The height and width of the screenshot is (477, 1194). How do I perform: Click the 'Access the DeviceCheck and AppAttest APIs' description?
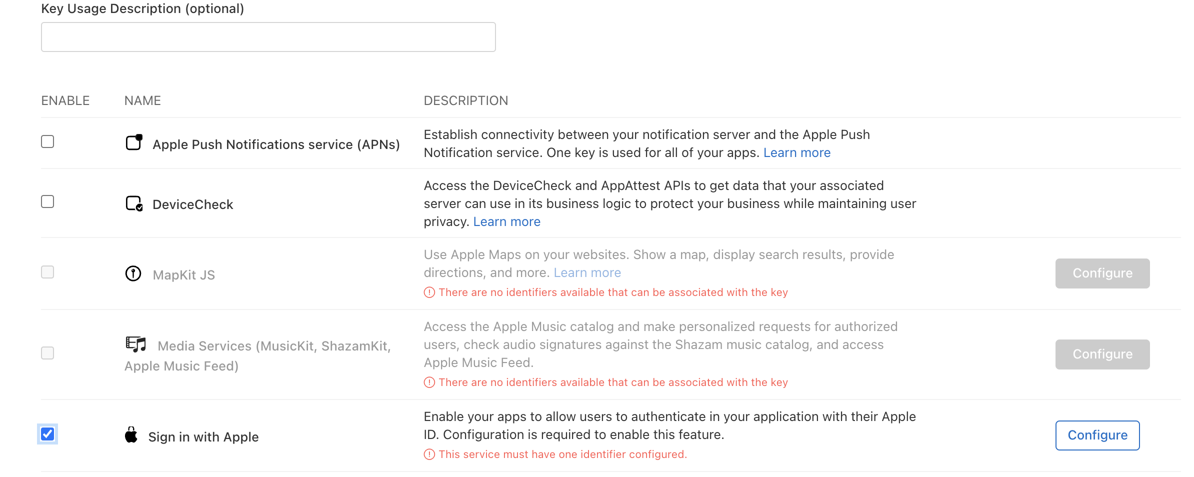pyautogui.click(x=670, y=203)
